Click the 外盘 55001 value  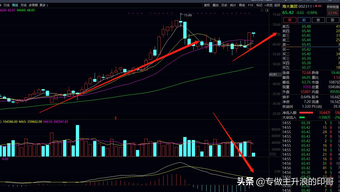[306, 92]
